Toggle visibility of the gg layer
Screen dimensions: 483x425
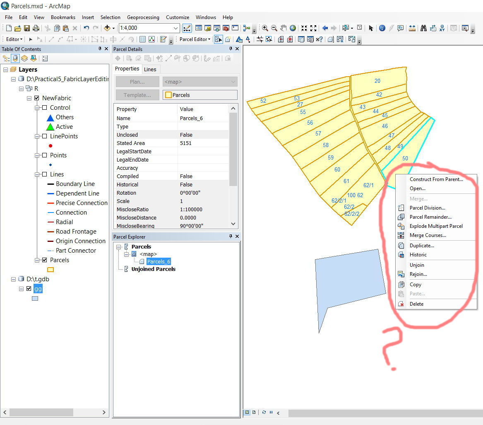(x=29, y=289)
